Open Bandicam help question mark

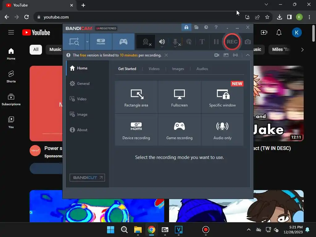pos(216,27)
